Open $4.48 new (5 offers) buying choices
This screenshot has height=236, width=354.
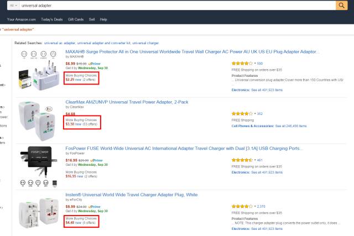pos(81,223)
